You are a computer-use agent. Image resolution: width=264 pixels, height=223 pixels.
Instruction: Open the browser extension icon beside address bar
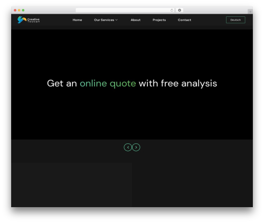pyautogui.click(x=180, y=10)
